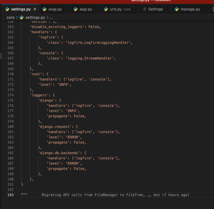Switch to the Settings editor tab
The width and height of the screenshot is (214, 209).
155,9
